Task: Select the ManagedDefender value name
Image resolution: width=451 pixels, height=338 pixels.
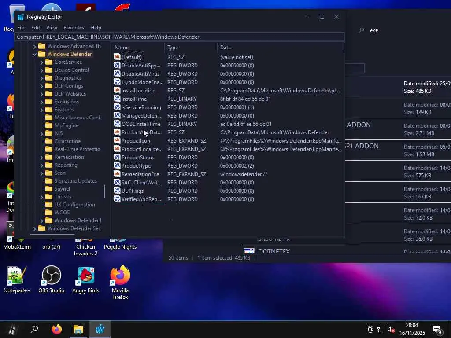Action: click(x=141, y=116)
